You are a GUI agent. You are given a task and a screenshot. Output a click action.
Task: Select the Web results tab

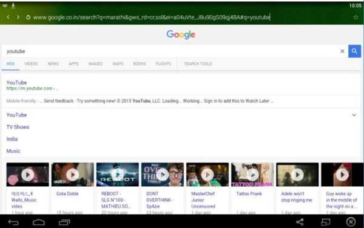pos(10,64)
